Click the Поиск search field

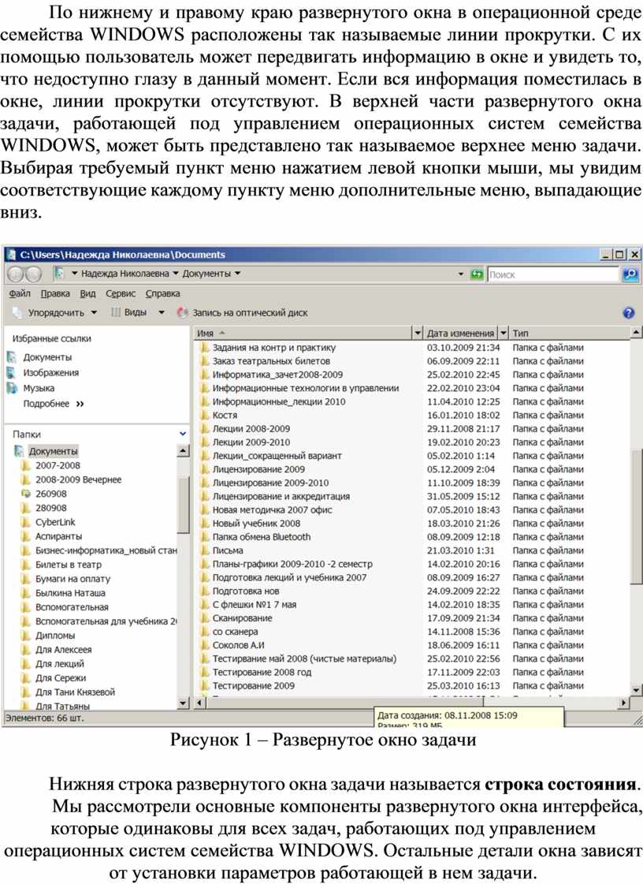click(x=553, y=274)
